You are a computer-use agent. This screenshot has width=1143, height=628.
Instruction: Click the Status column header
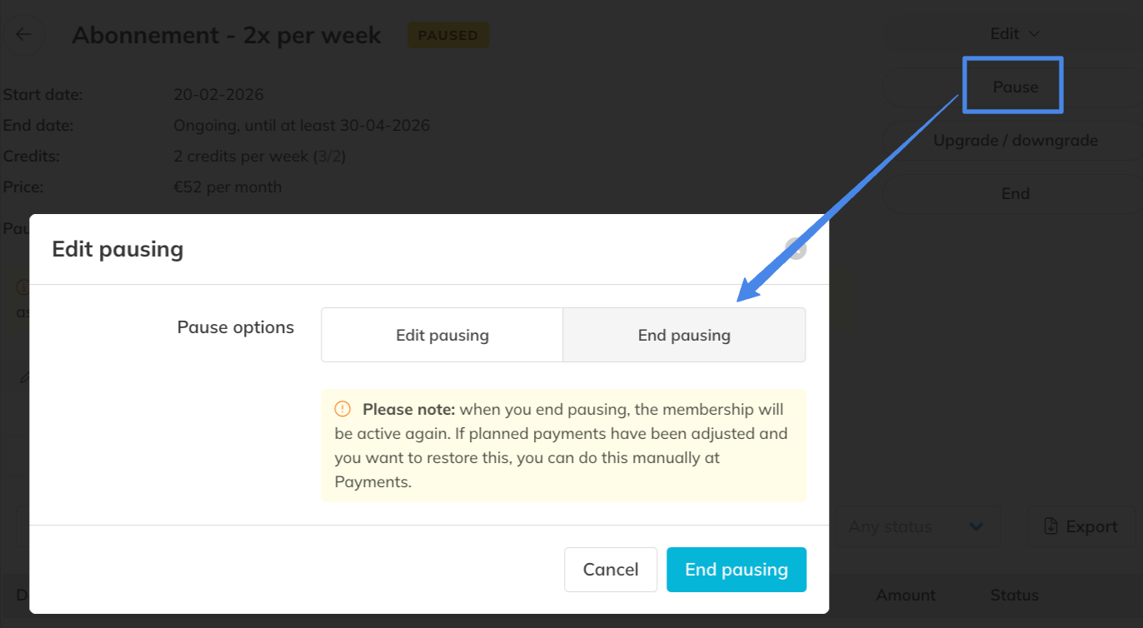1014,596
